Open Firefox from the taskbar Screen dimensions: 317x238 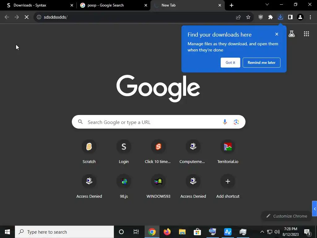[167, 232]
